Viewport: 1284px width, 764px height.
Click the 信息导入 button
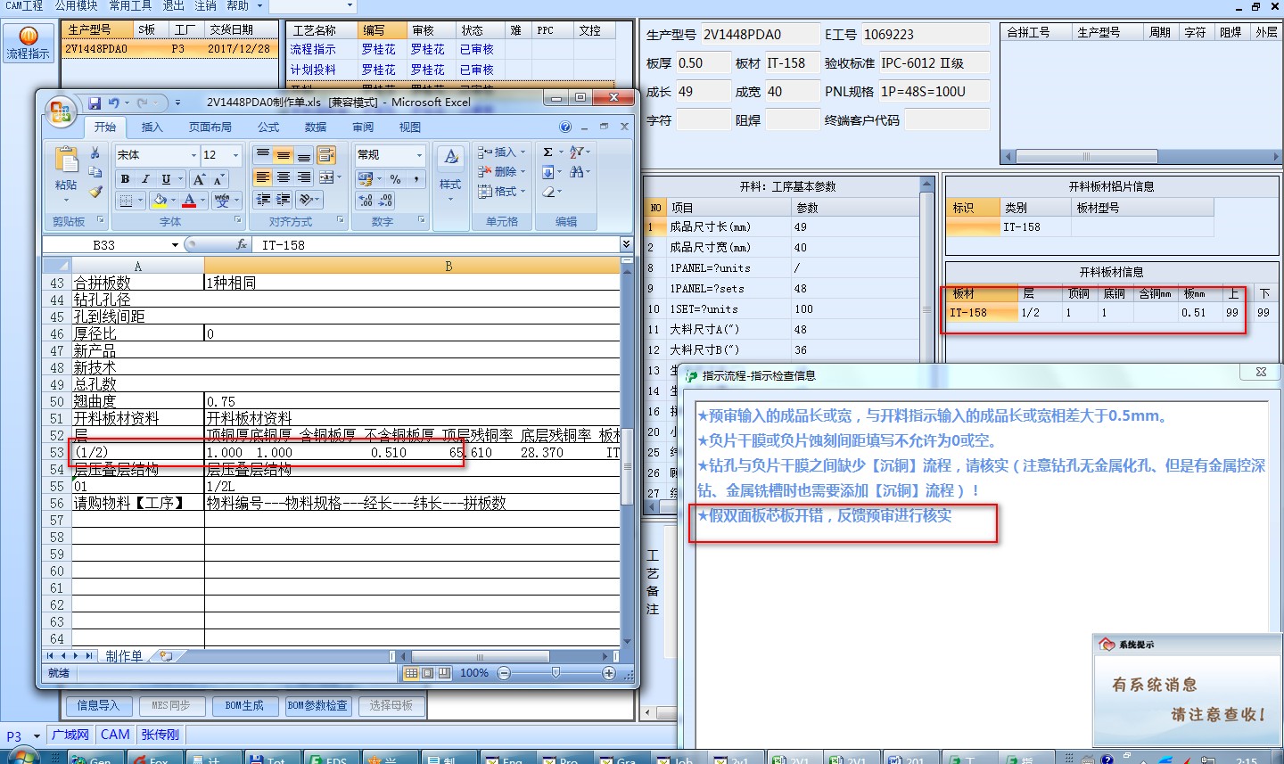[x=98, y=706]
